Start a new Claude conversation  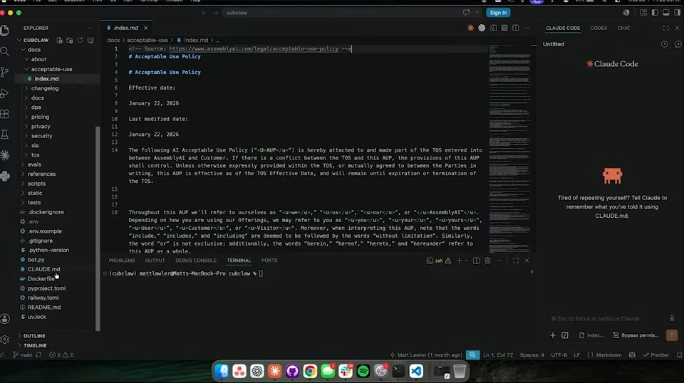(678, 44)
